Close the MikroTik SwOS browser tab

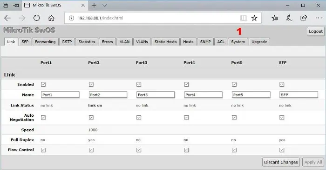pos(83,6)
